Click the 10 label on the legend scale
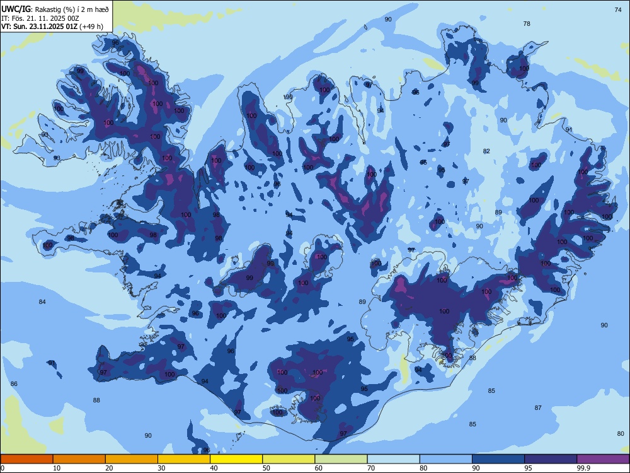Image resolution: width=630 pixels, height=473 pixels. coord(57,468)
